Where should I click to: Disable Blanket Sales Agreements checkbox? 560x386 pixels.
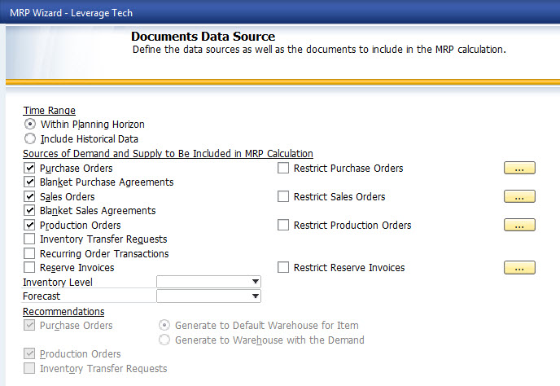point(30,211)
